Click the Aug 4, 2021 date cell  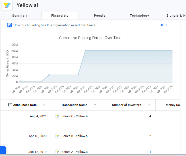(x=38, y=116)
